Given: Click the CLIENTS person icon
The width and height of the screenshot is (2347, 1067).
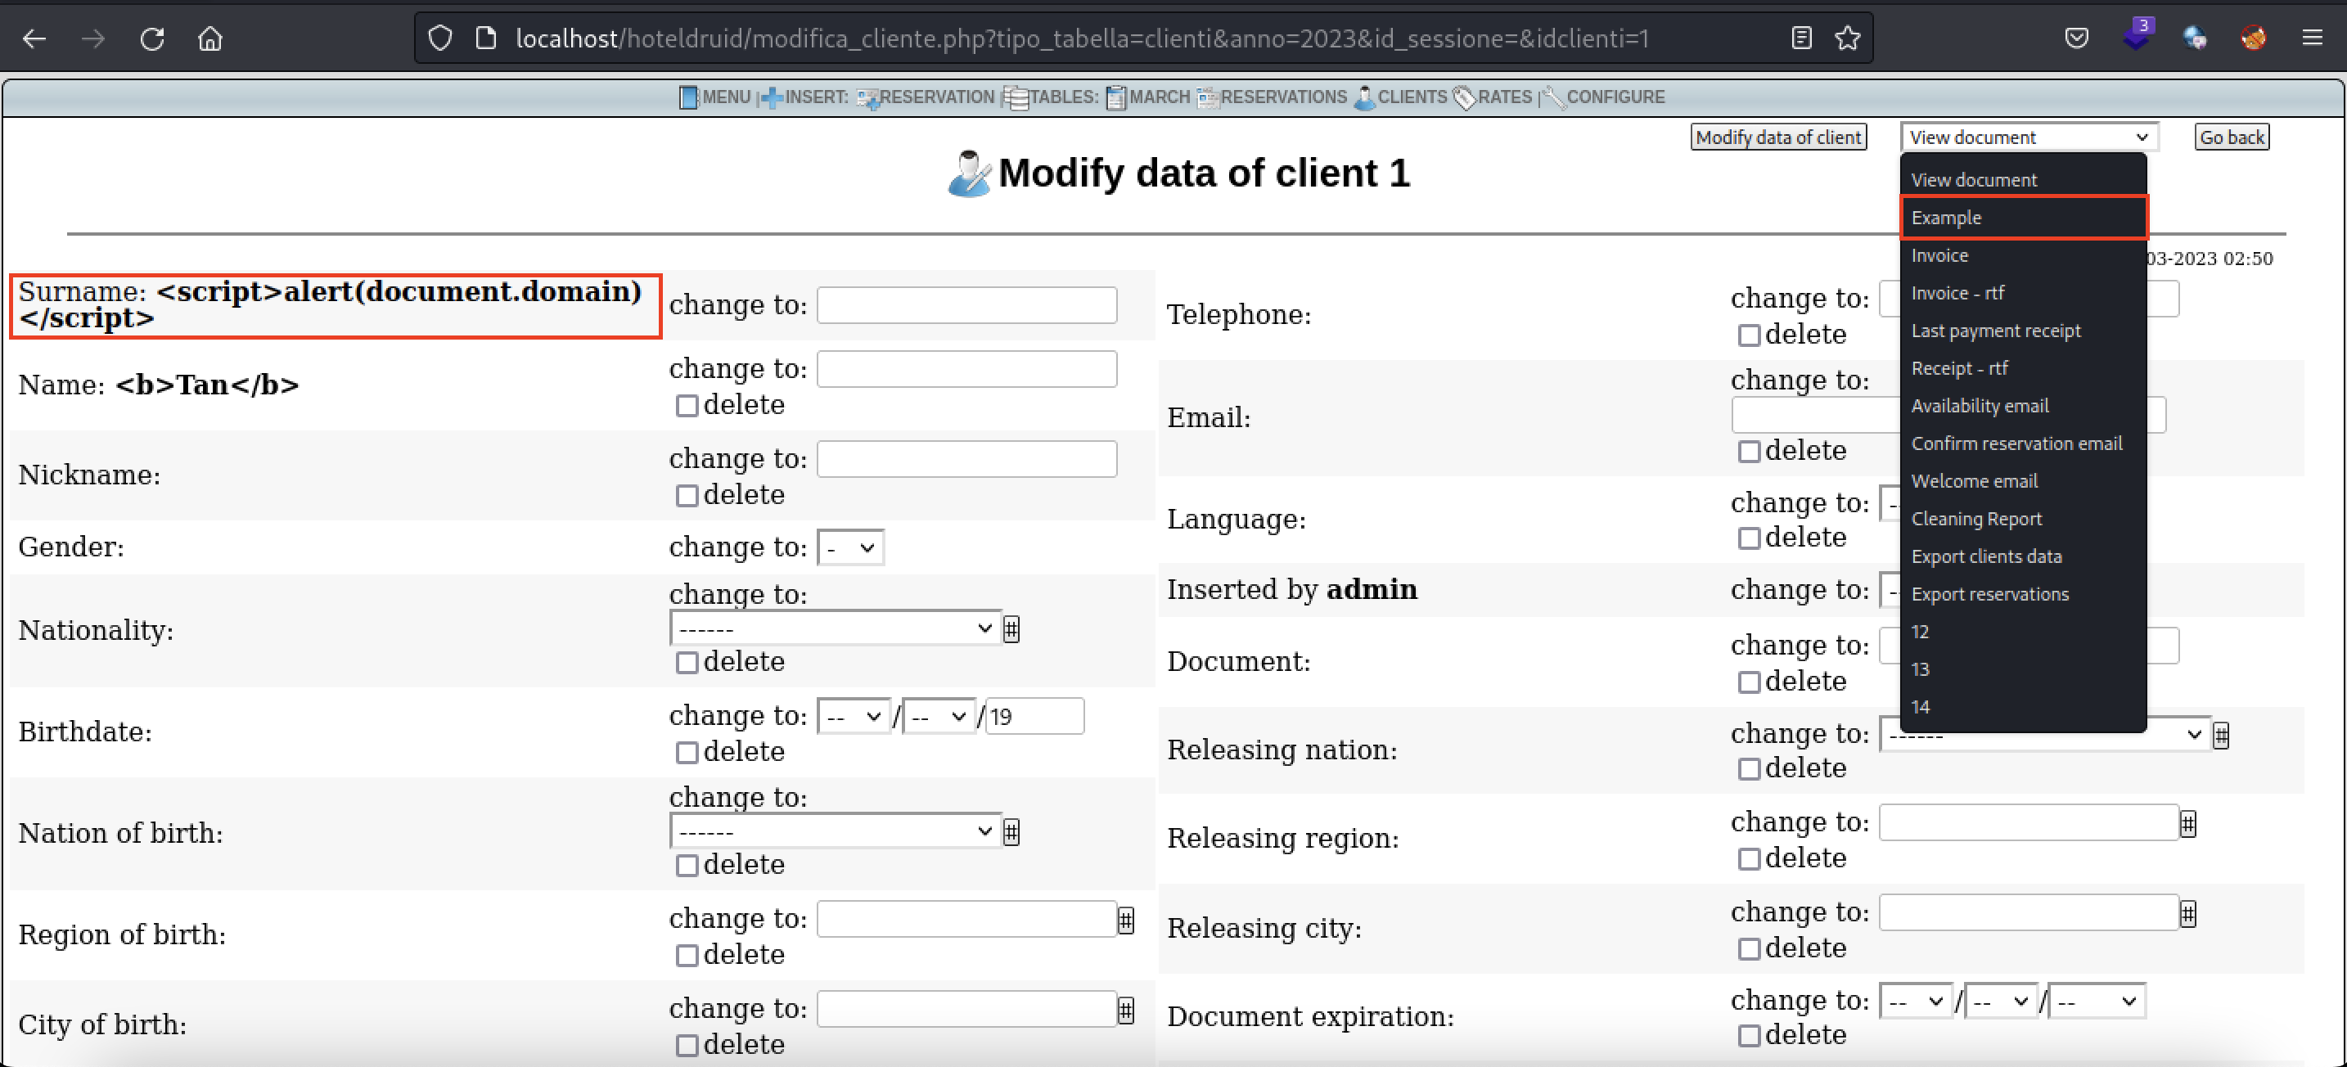Looking at the screenshot, I should click(1364, 97).
